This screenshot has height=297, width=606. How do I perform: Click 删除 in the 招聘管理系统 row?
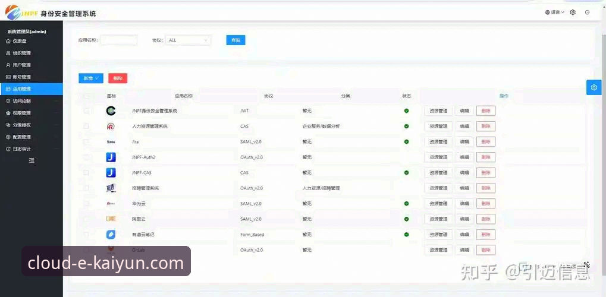486,188
